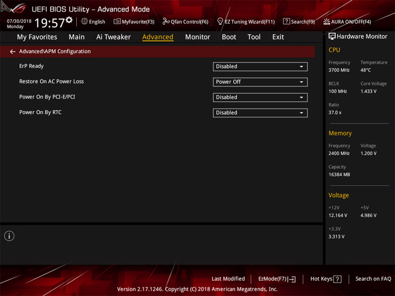
Task: Click the arrow on ErP Ready dropdown
Action: pos(301,67)
